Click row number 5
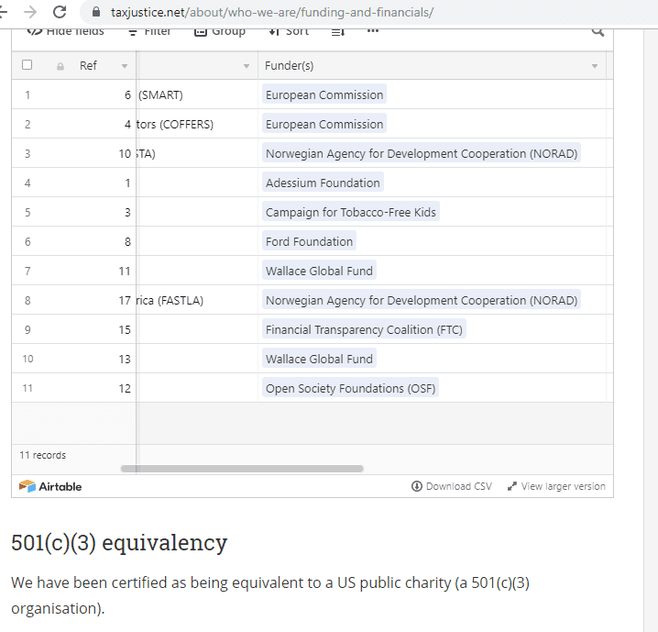658x632 pixels. click(x=27, y=213)
